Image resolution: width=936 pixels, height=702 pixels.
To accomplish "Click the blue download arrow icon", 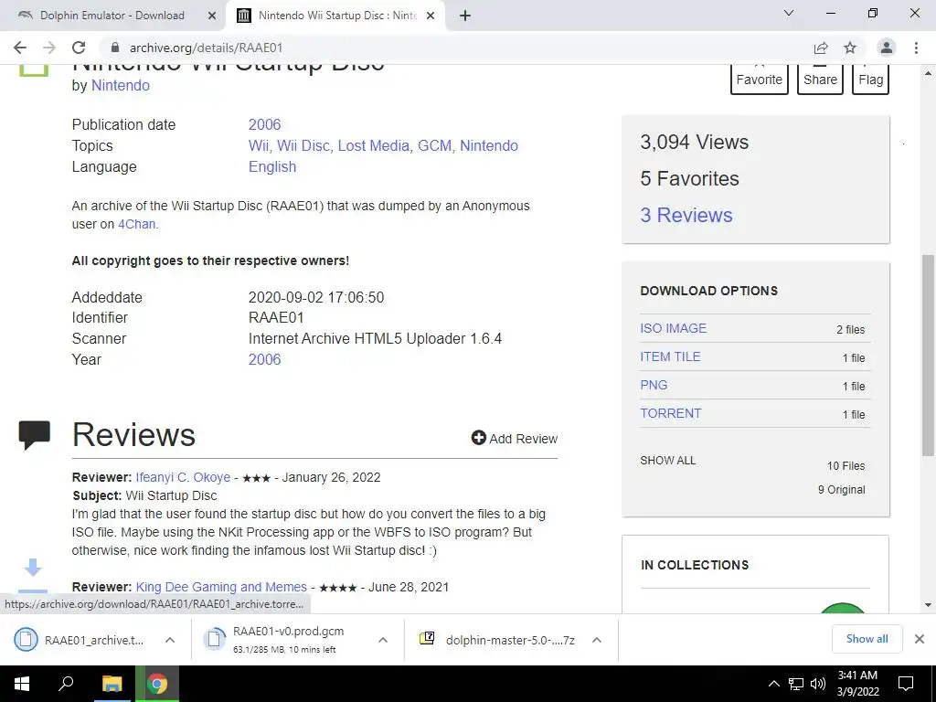I will point(33,568).
